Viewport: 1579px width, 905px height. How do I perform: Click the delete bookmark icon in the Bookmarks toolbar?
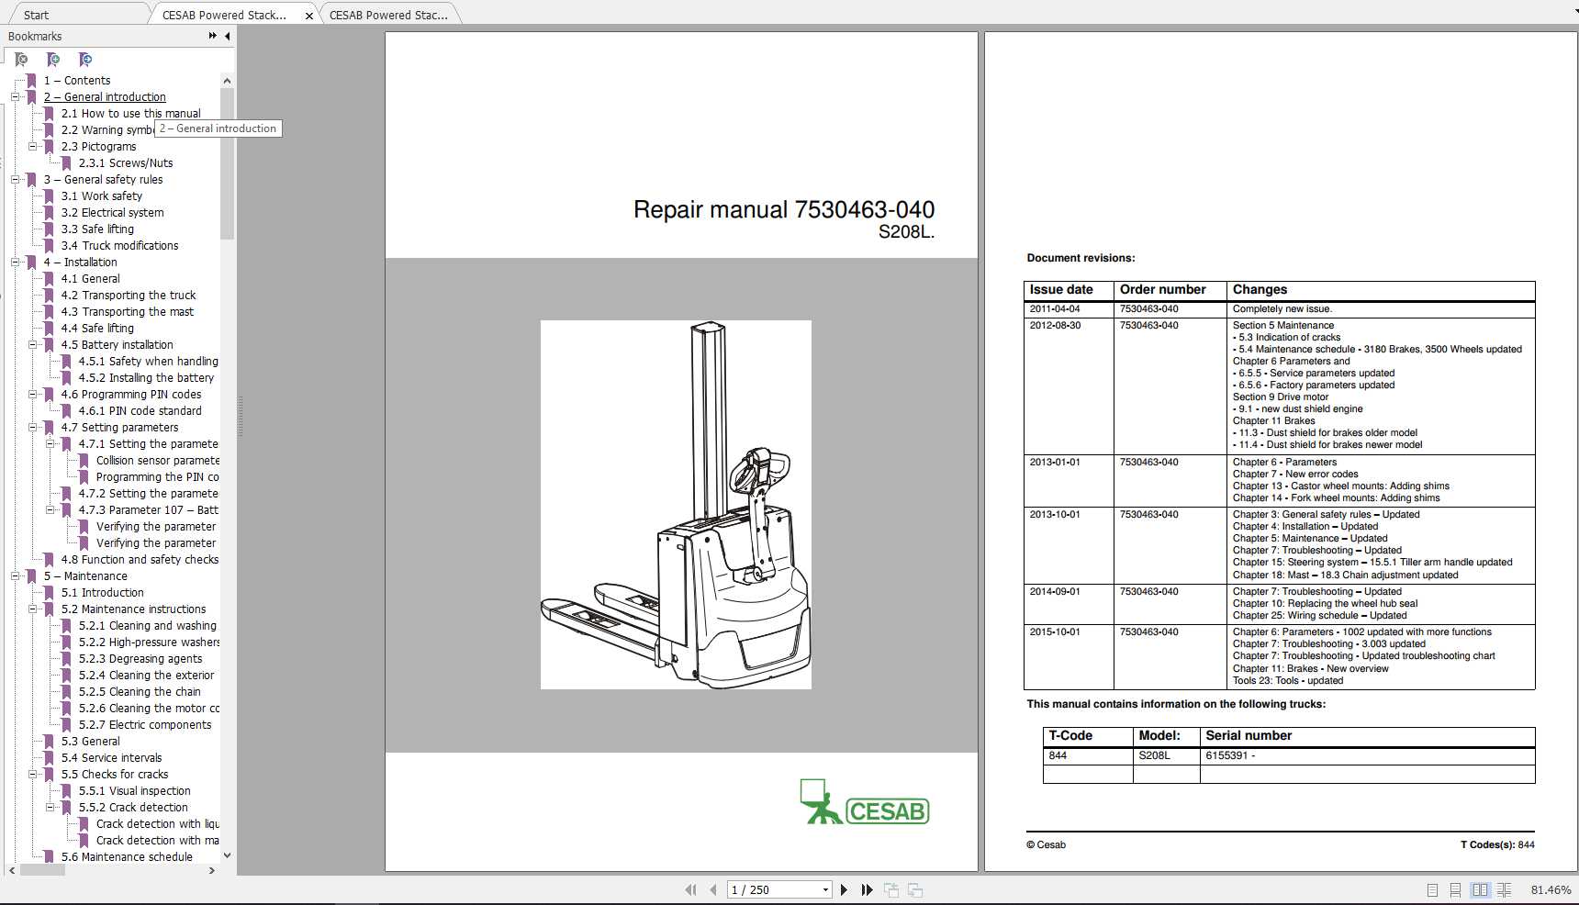[x=21, y=60]
